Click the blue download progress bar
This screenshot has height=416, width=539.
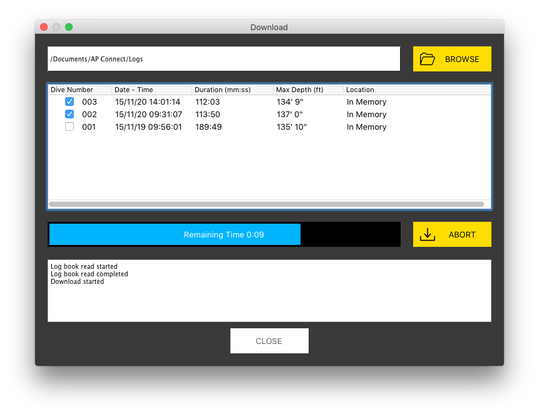click(x=175, y=234)
